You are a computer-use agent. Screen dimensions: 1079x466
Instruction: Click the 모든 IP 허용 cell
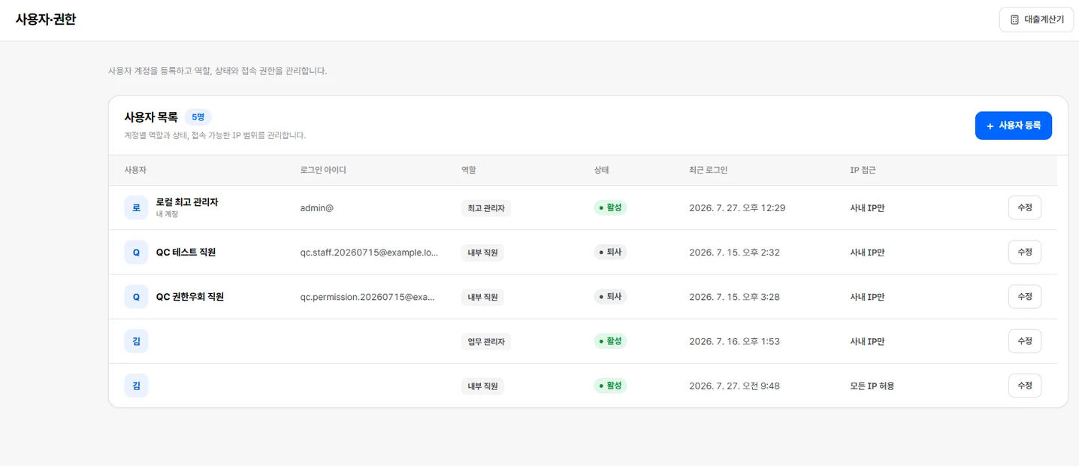pyautogui.click(x=872, y=386)
